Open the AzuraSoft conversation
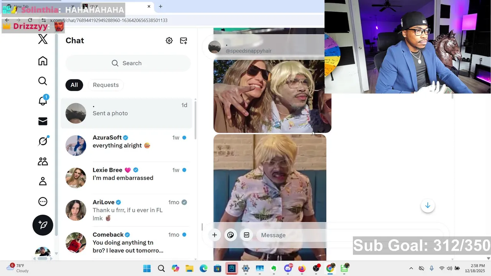Viewport: 491px width, 276px height. click(127, 145)
